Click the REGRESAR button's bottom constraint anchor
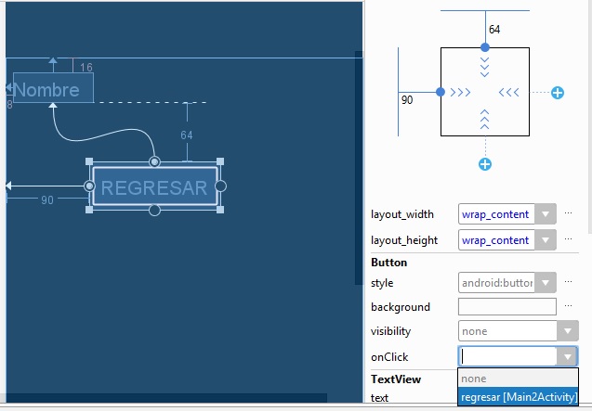Image resolution: width=592 pixels, height=411 pixels. click(x=155, y=211)
